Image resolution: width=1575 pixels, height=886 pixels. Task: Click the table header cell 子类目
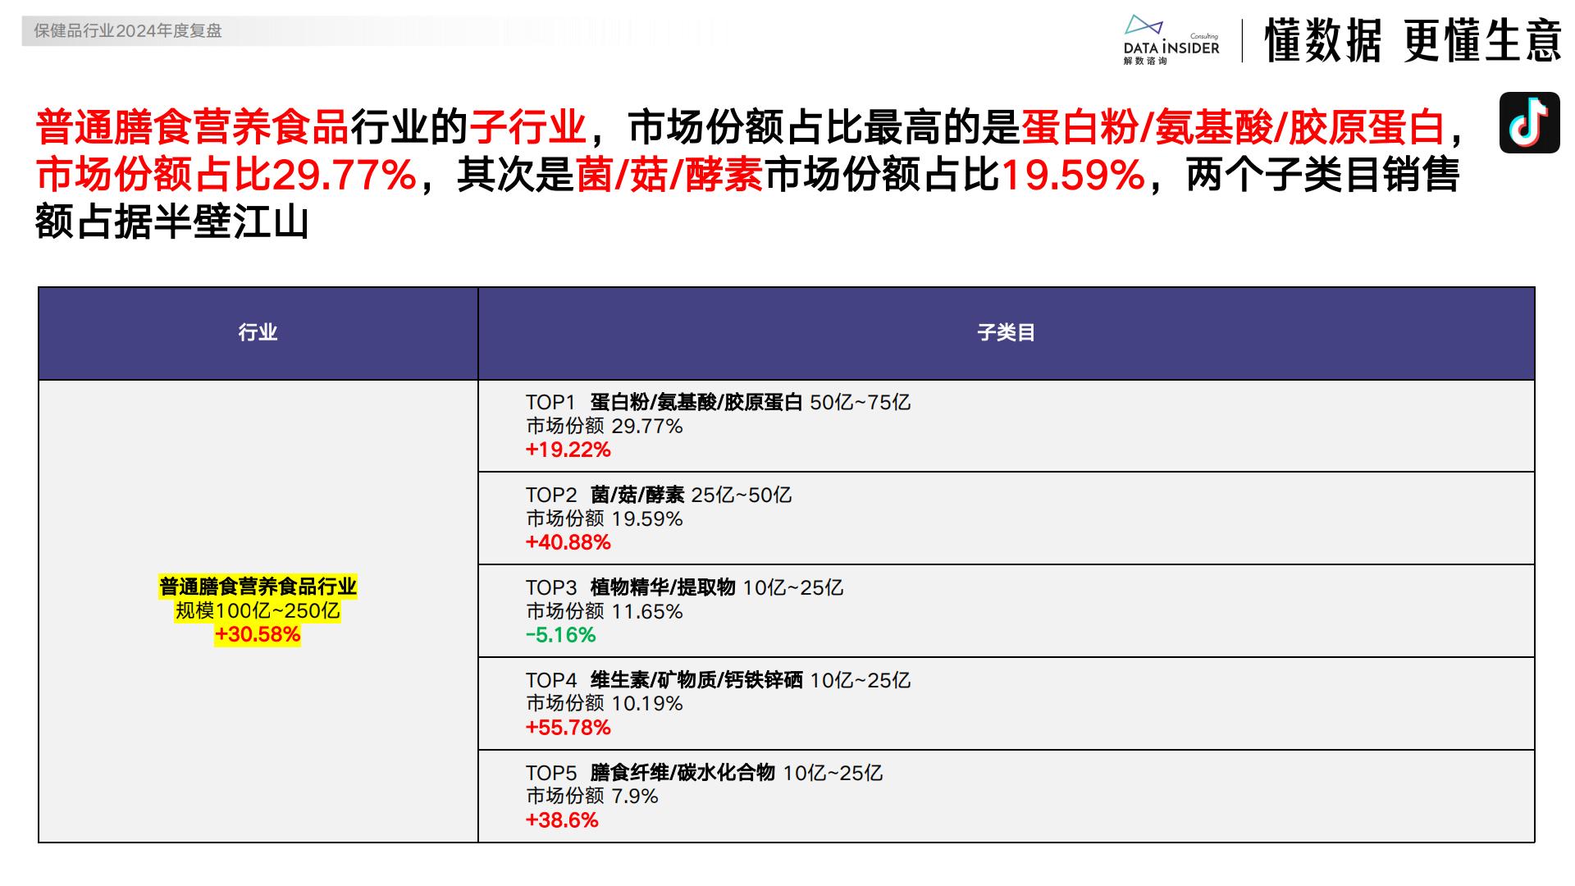(1006, 332)
